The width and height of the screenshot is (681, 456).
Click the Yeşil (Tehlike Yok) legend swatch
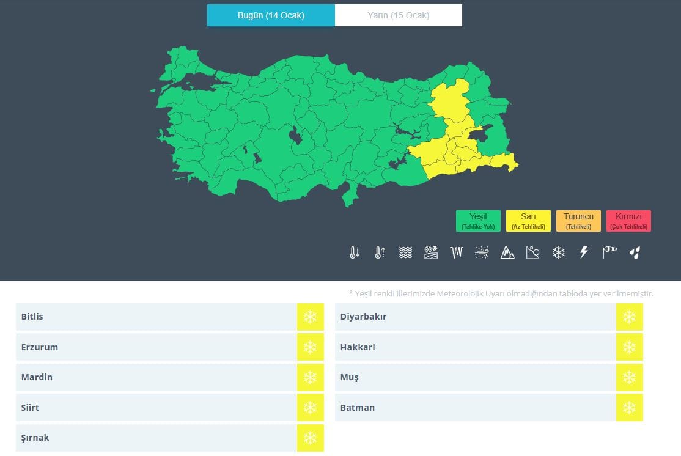coord(478,221)
